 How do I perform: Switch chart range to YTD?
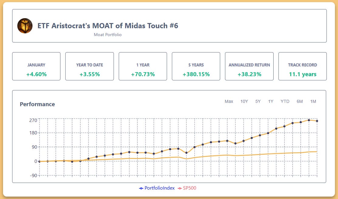[285, 101]
